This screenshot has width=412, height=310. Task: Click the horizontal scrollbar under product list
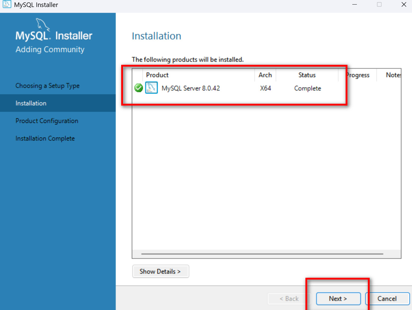point(262,254)
